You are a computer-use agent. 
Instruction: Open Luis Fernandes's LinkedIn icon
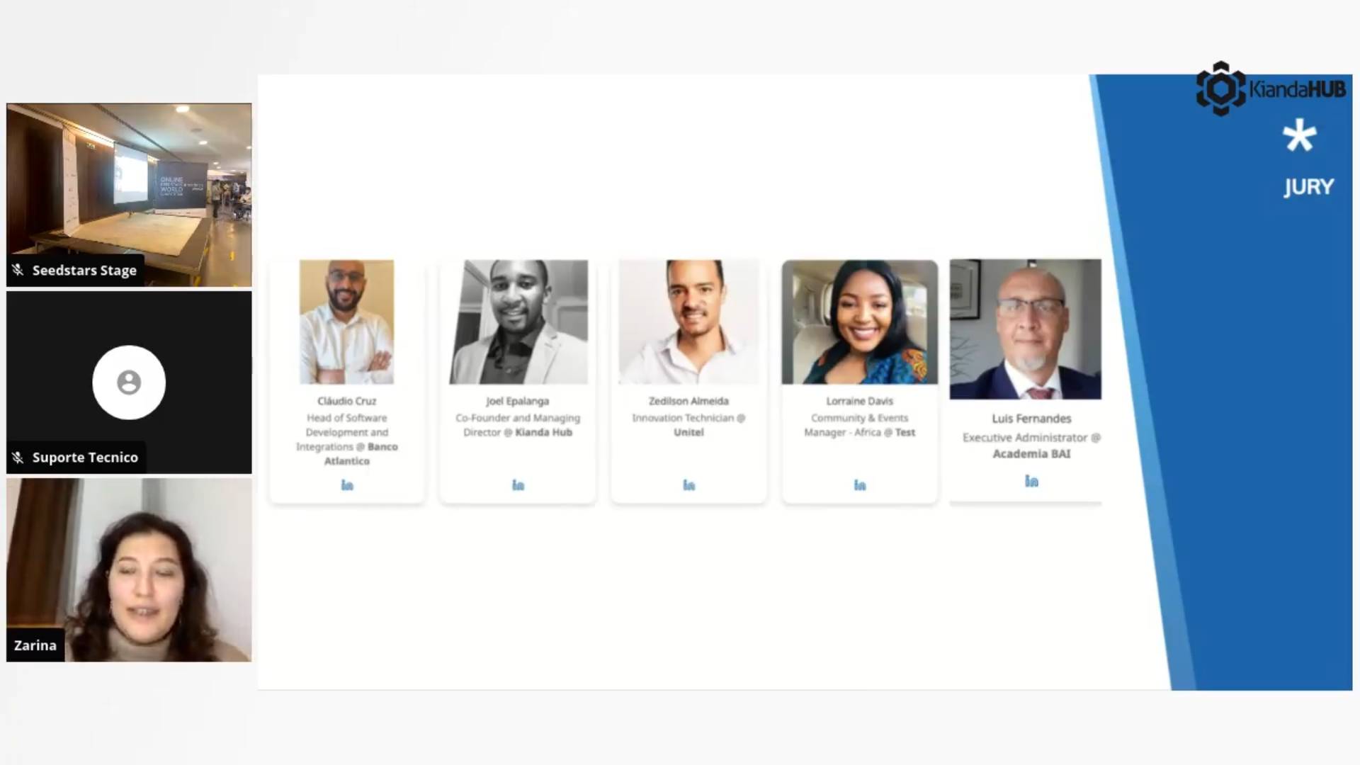(1031, 482)
